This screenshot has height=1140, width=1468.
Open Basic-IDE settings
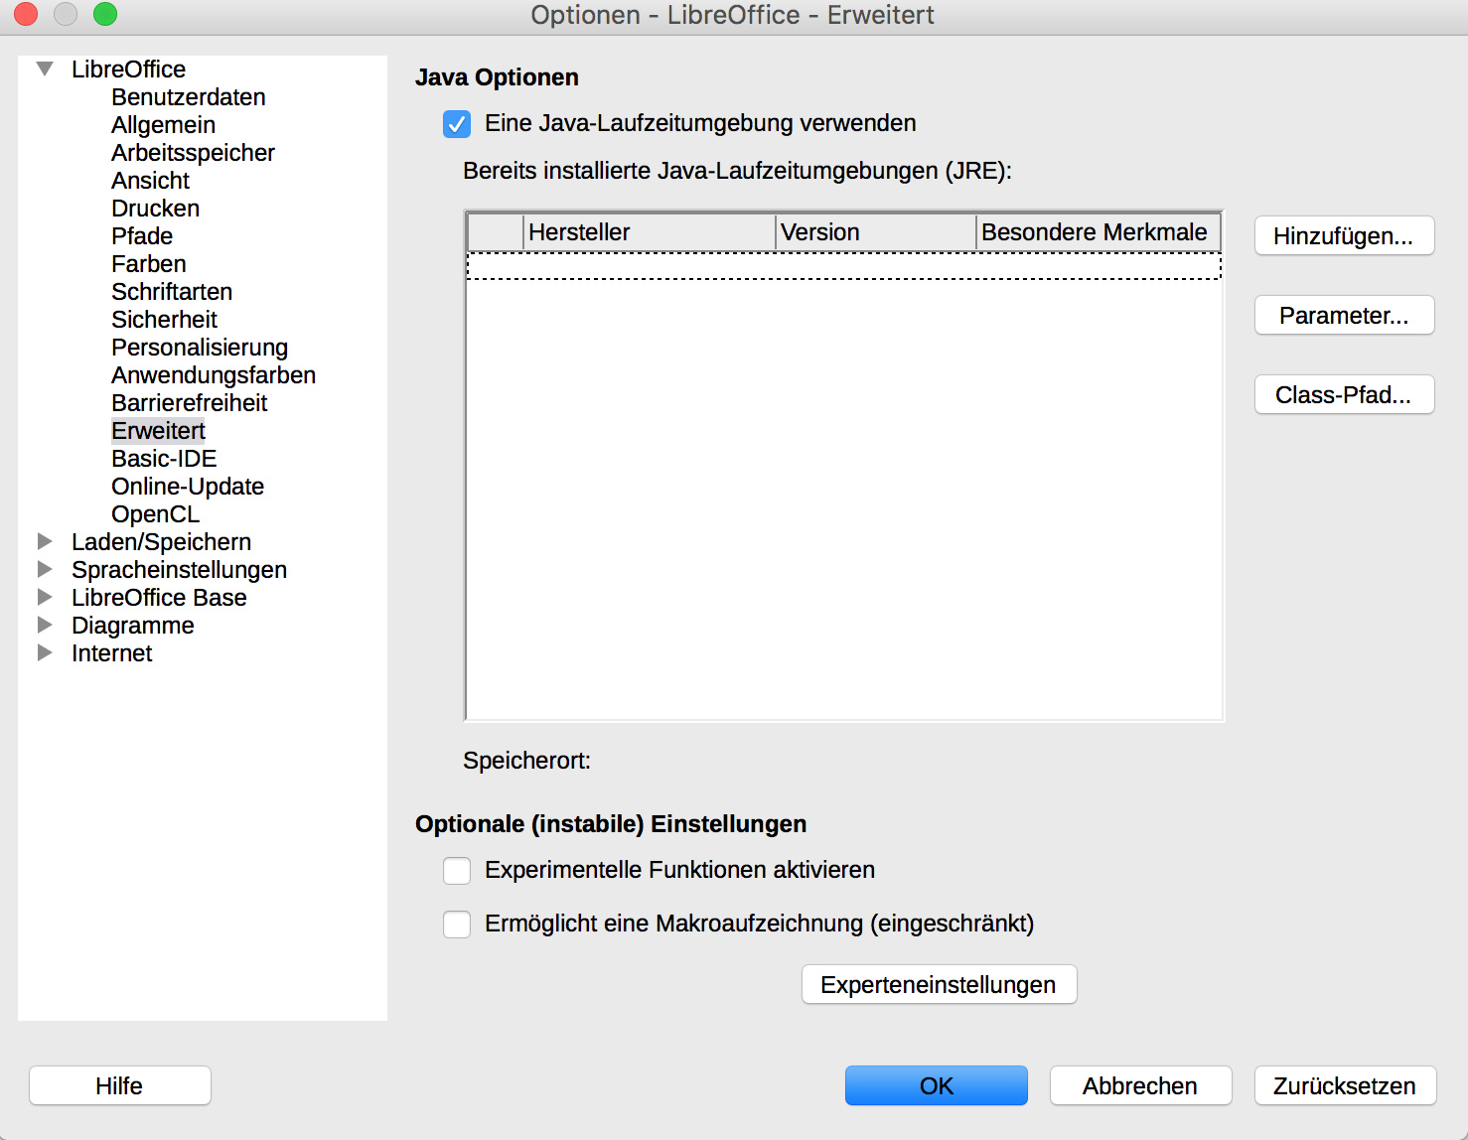pyautogui.click(x=164, y=459)
